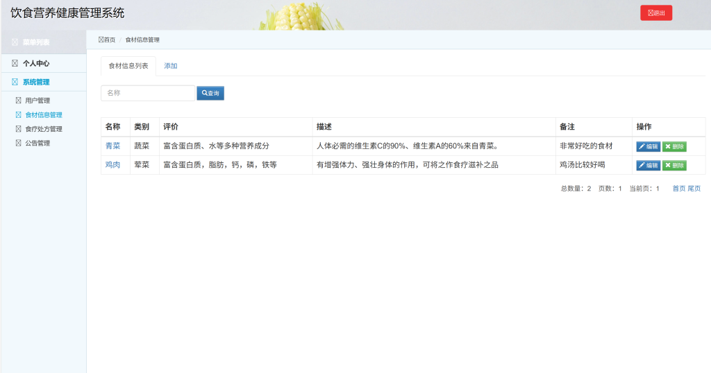Click the 饮食营养健康管理系统 title
Image resolution: width=711 pixels, height=373 pixels.
click(67, 12)
